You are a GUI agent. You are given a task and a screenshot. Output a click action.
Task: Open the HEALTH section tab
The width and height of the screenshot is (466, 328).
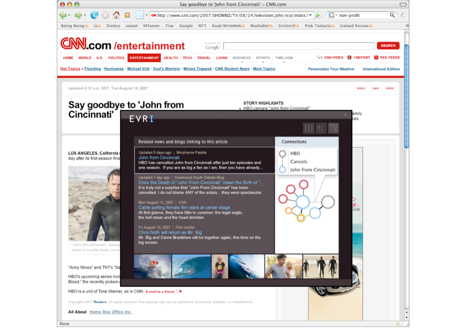[x=170, y=58]
